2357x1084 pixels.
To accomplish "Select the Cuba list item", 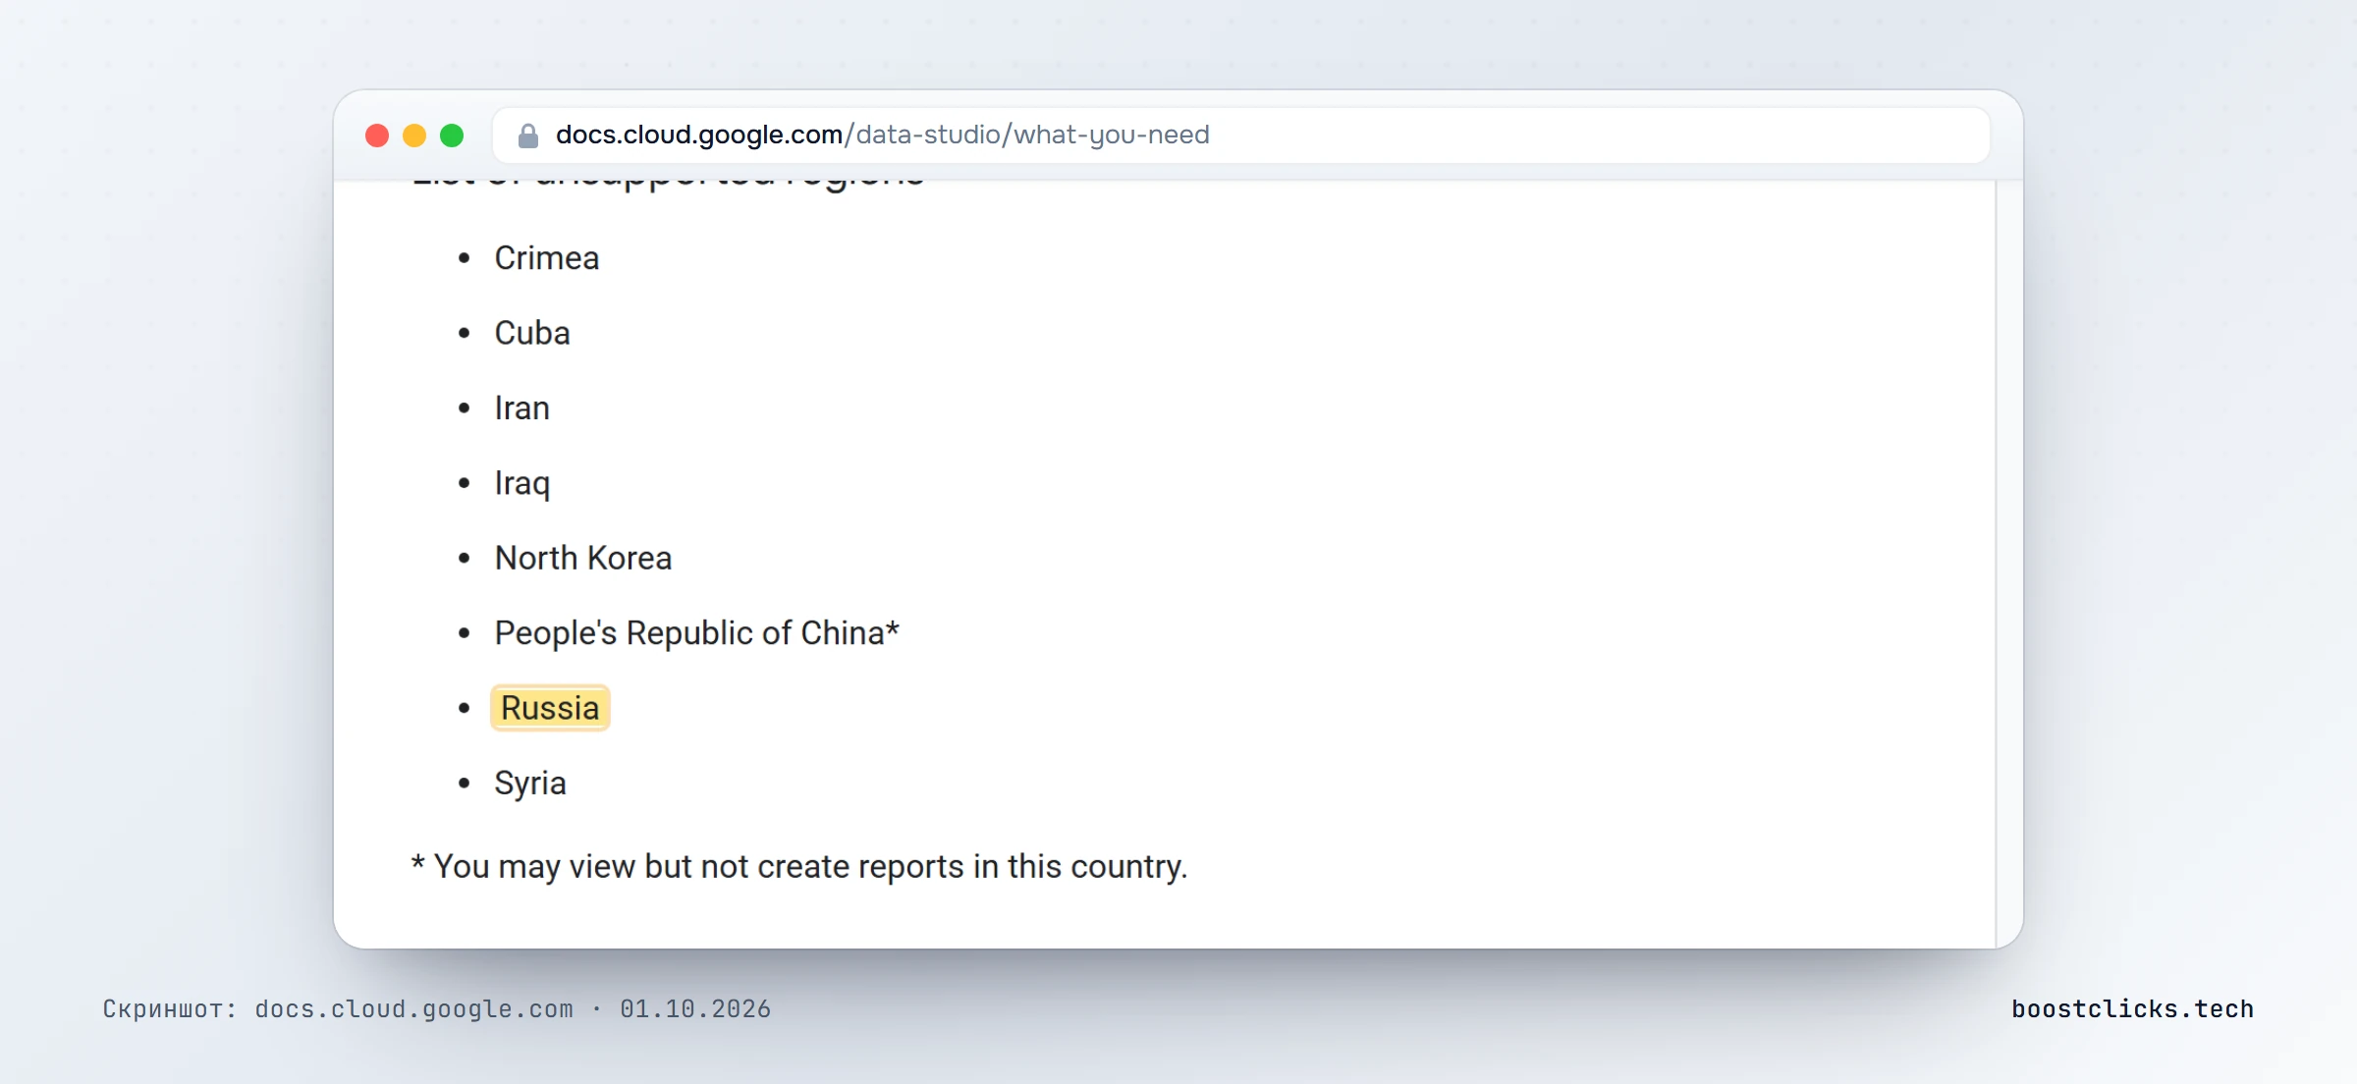I will pos(532,333).
